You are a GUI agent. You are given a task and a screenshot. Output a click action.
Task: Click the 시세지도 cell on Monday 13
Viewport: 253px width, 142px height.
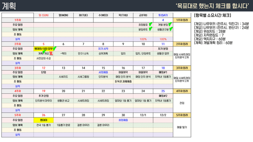pyautogui.click(x=63, y=77)
